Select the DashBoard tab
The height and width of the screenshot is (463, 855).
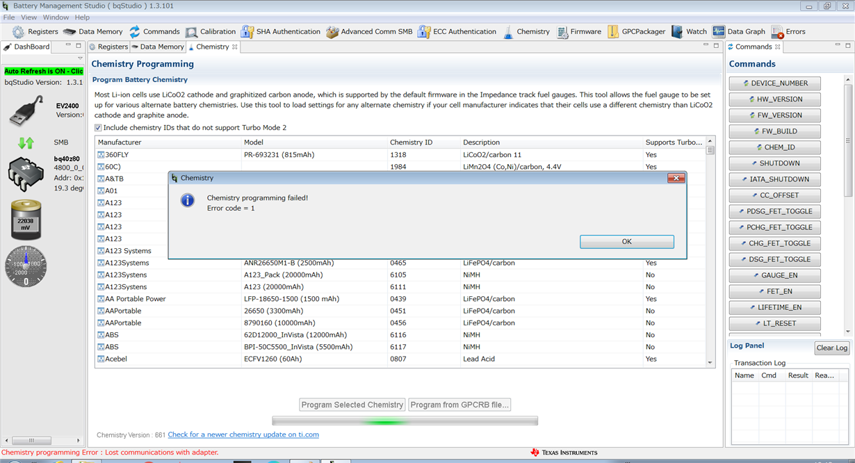pyautogui.click(x=26, y=47)
